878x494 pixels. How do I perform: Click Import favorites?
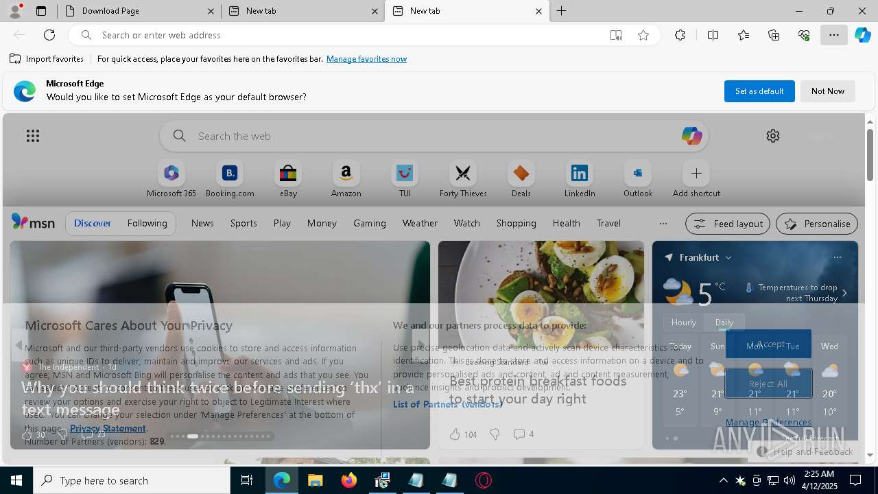point(47,59)
